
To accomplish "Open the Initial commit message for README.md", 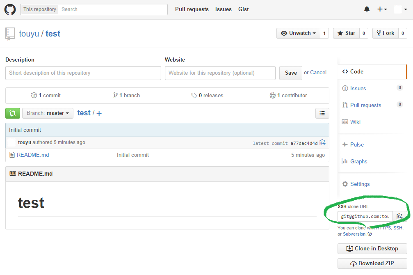I will (133, 155).
